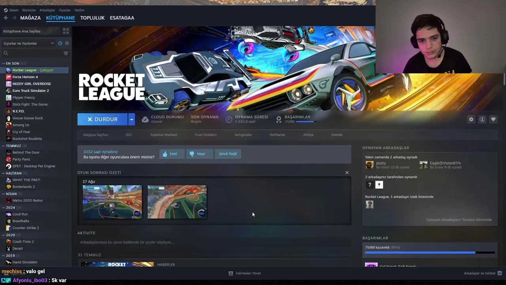Viewport: 506px width, 285px height.
Task: Collapse the NİSAN category
Action: click(3, 194)
